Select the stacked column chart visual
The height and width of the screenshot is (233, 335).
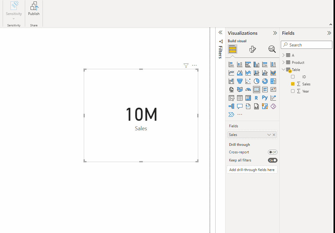pyautogui.click(x=240, y=64)
